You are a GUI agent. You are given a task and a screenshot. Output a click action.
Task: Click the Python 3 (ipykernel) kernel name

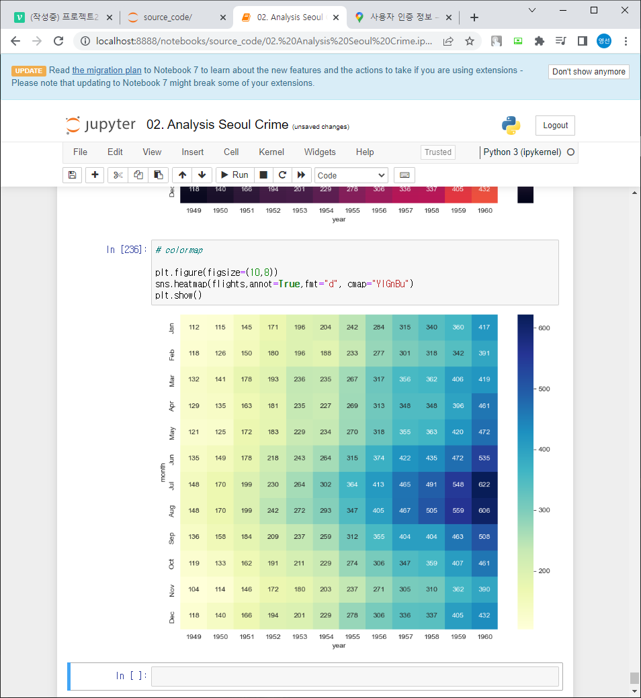pos(522,152)
